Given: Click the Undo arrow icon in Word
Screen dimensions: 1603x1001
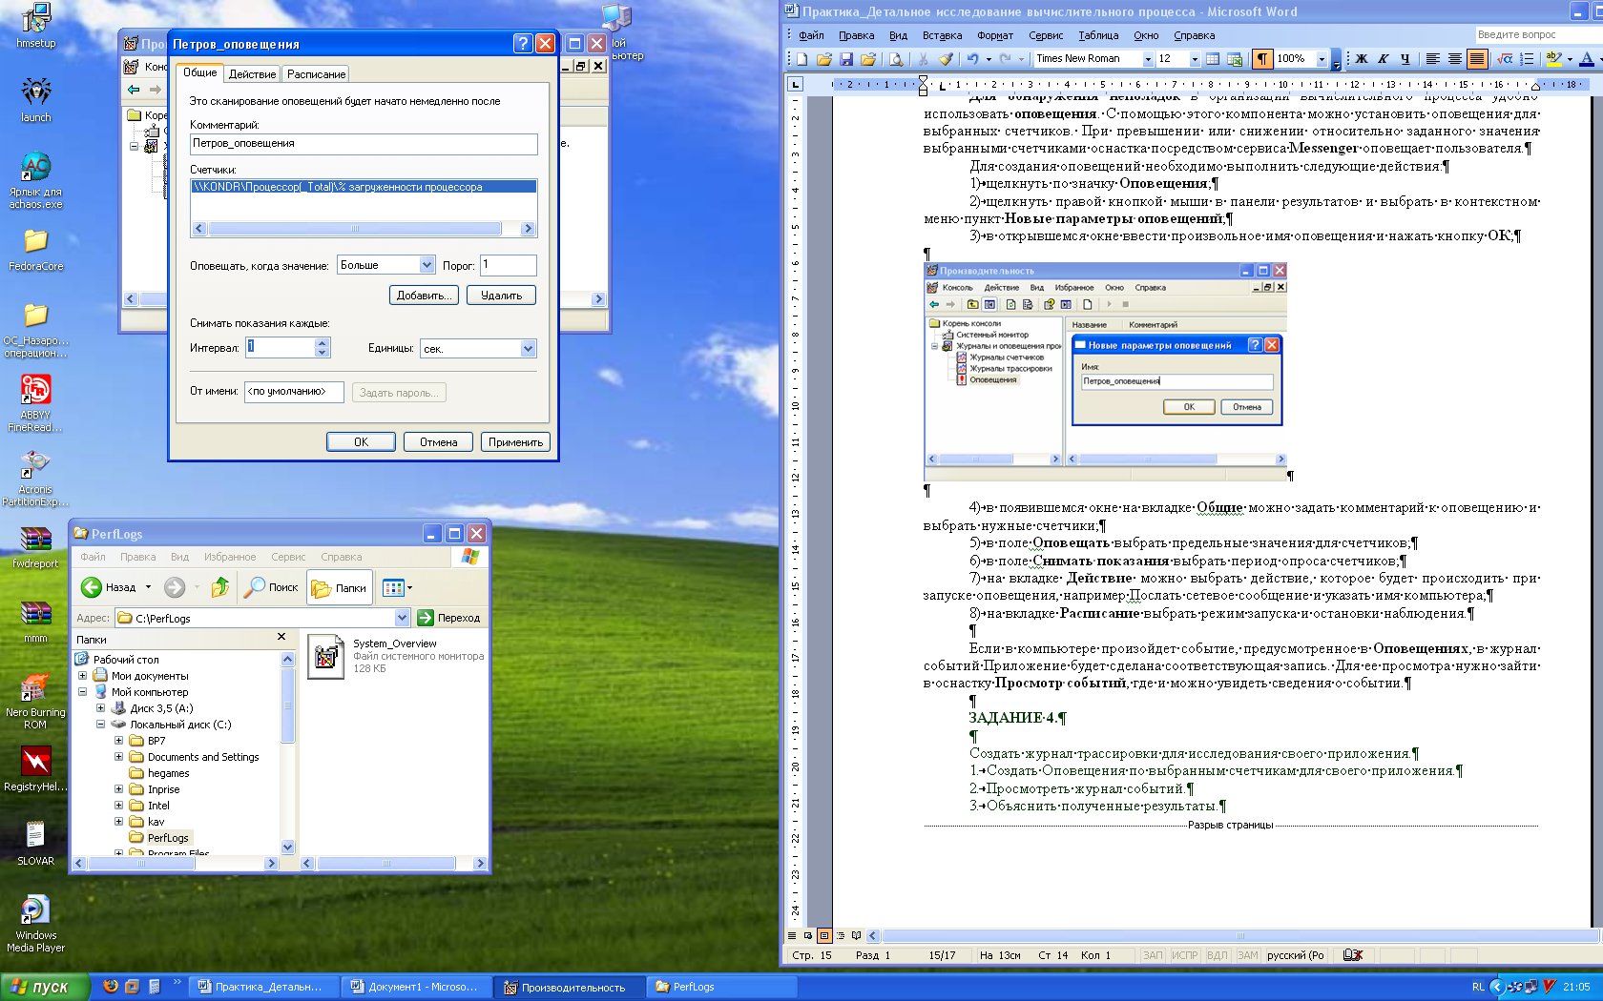Looking at the screenshot, I should click(x=972, y=59).
